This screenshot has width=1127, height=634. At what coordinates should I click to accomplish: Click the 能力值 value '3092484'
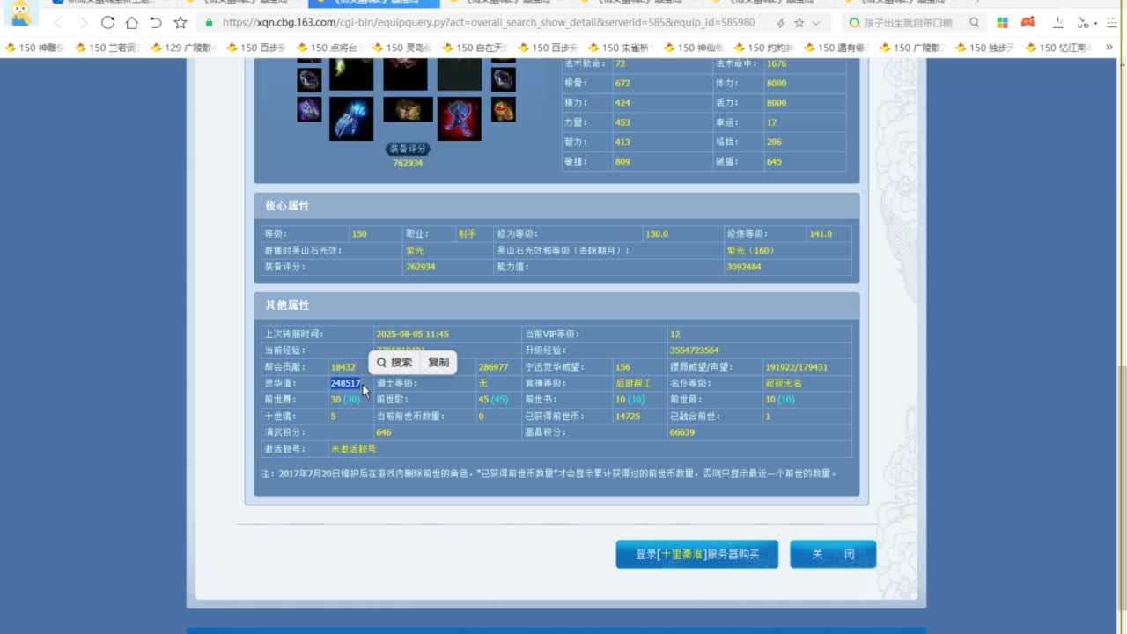pyautogui.click(x=744, y=267)
